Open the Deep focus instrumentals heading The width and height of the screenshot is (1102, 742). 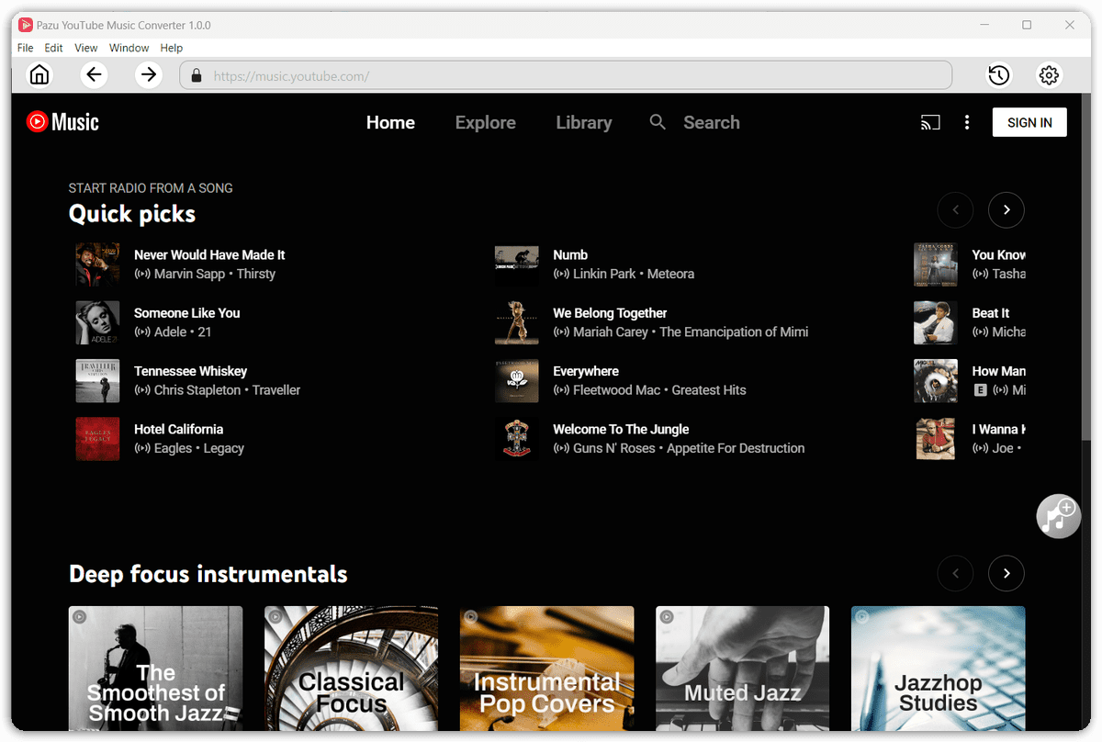click(208, 575)
